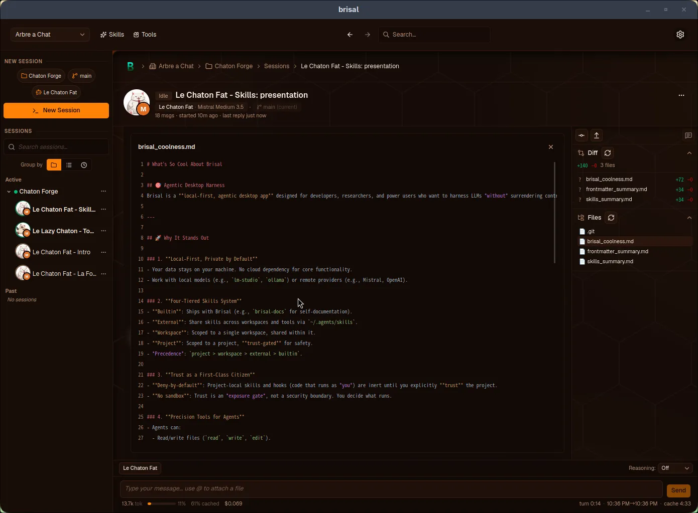This screenshot has width=698, height=513.
Task: Open Le Chaton Fat - La Fo session
Action: pos(55,274)
